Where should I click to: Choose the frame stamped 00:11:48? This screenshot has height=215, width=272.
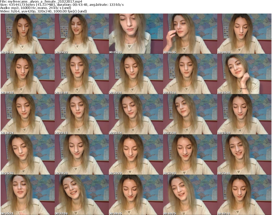82,74
